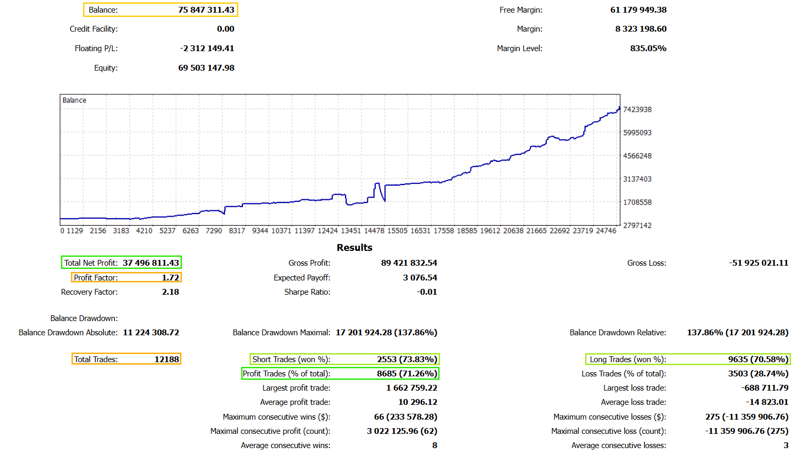Image resolution: width=804 pixels, height=456 pixels.
Task: Click the 12424 tick on chart x-axis
Action: (327, 231)
